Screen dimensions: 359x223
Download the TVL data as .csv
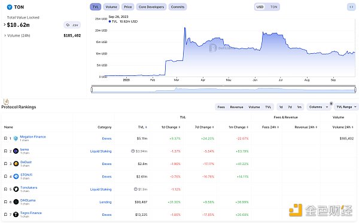[72, 25]
